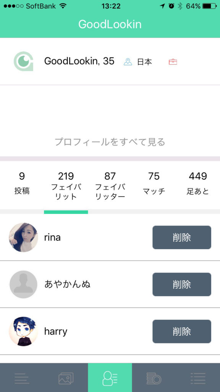Click the green underline indicator below フェイバリット
Image resolution: width=220 pixels, height=392 pixels.
point(66,210)
